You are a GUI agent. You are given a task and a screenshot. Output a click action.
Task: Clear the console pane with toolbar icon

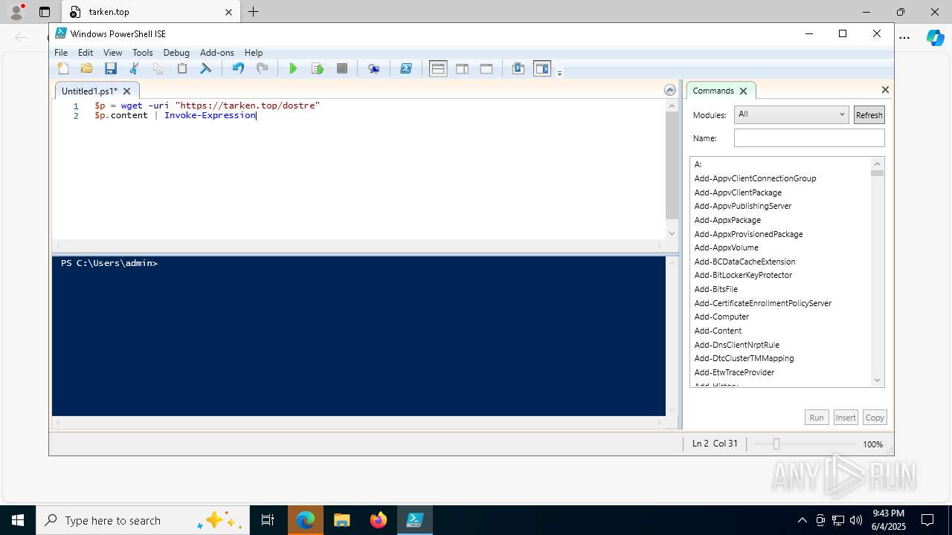click(x=205, y=68)
